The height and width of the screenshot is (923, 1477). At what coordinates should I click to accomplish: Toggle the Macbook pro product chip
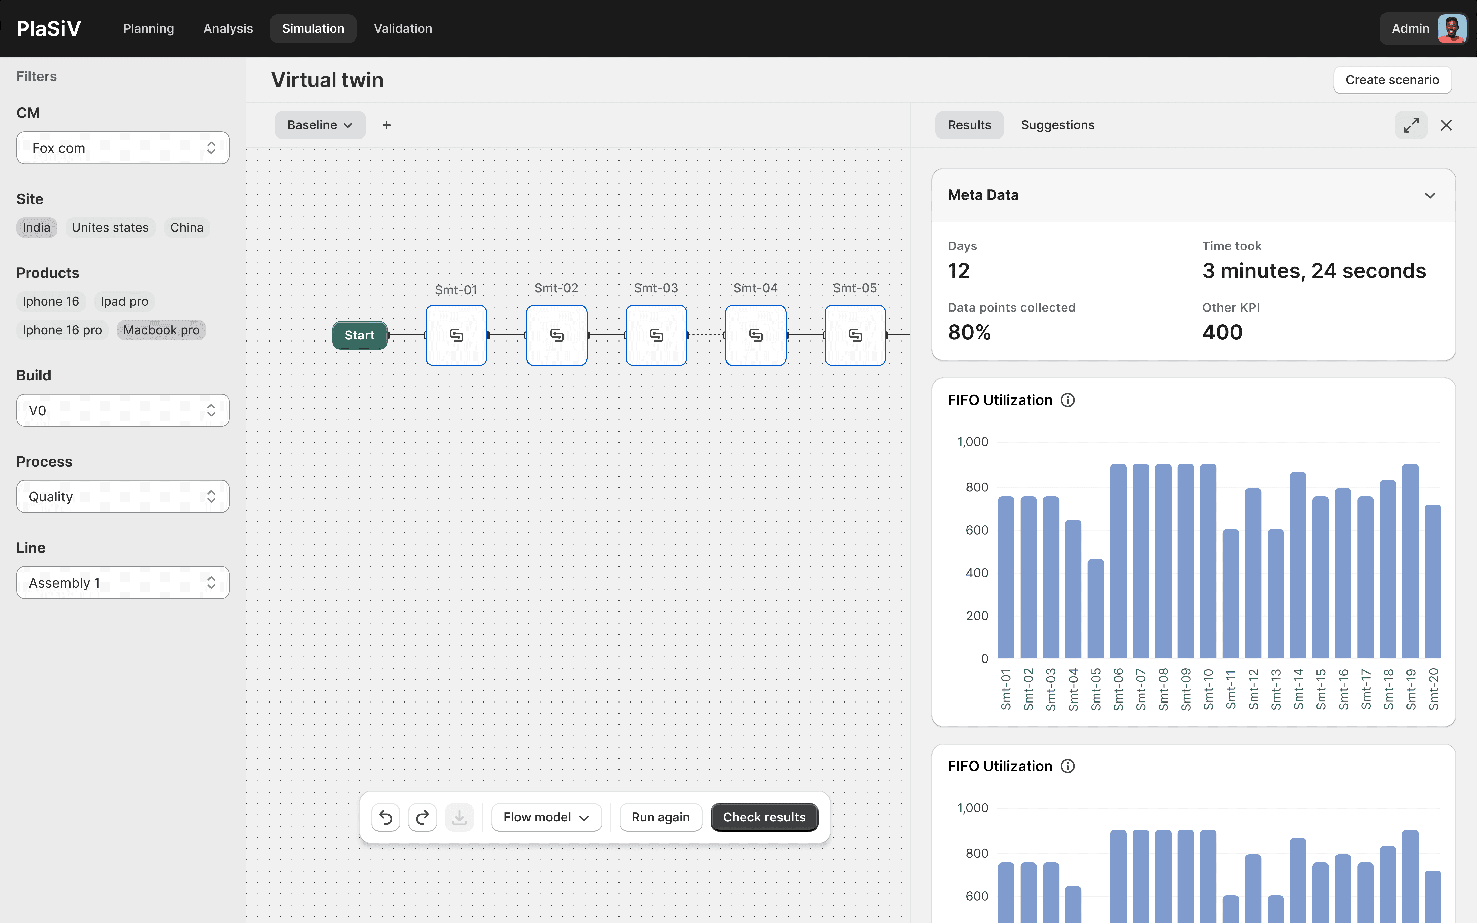click(161, 330)
